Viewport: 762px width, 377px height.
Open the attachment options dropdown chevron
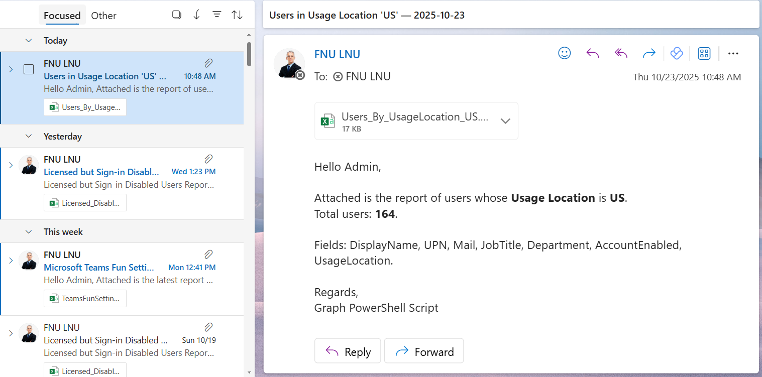click(x=505, y=121)
